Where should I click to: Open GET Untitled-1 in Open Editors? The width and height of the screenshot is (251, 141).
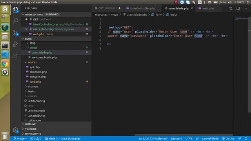(56, 19)
